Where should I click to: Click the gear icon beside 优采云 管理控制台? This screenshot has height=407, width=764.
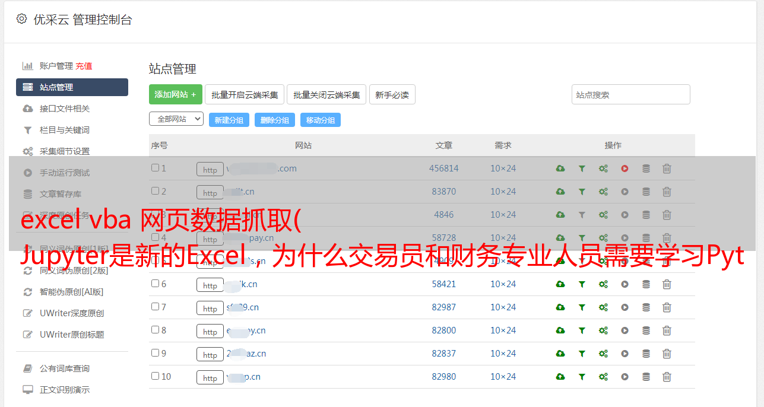(22, 19)
